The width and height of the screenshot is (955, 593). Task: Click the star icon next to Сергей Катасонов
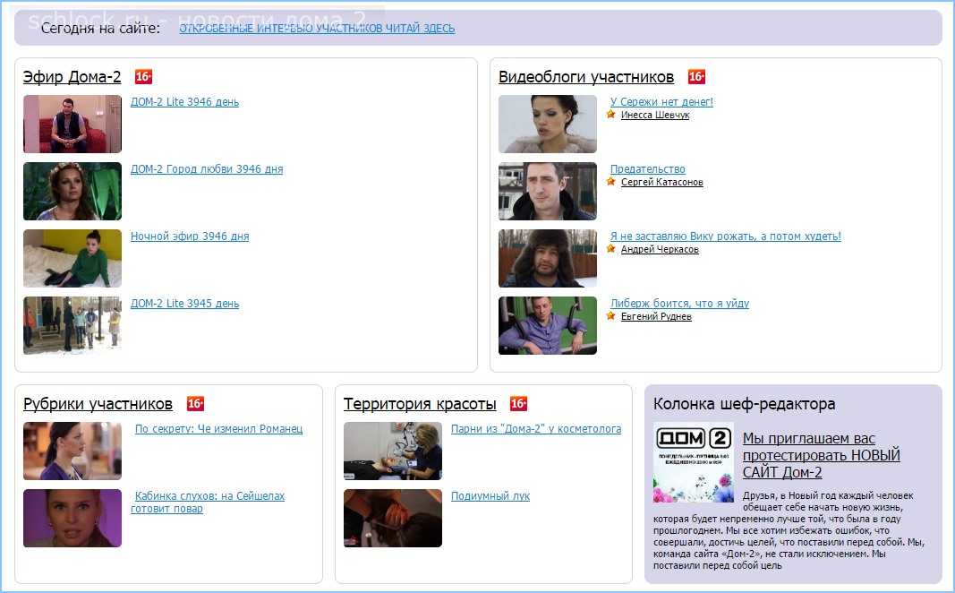tap(611, 182)
